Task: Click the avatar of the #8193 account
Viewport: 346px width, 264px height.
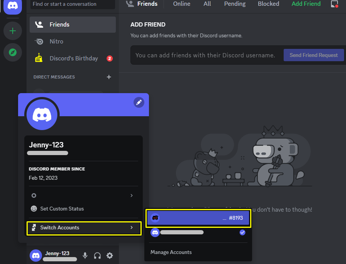Action: tap(155, 218)
